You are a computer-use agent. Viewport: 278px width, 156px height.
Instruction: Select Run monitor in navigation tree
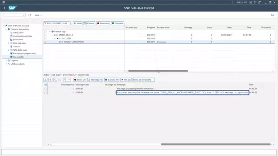(x=18, y=57)
